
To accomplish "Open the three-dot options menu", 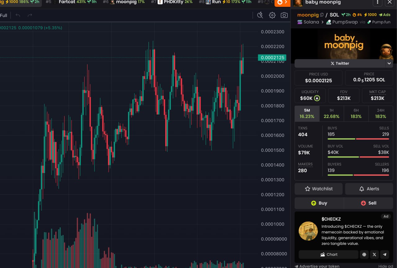I will [377, 2].
